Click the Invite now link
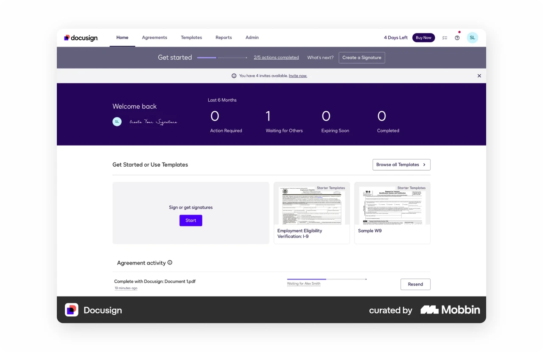This screenshot has height=352, width=543. 298,76
